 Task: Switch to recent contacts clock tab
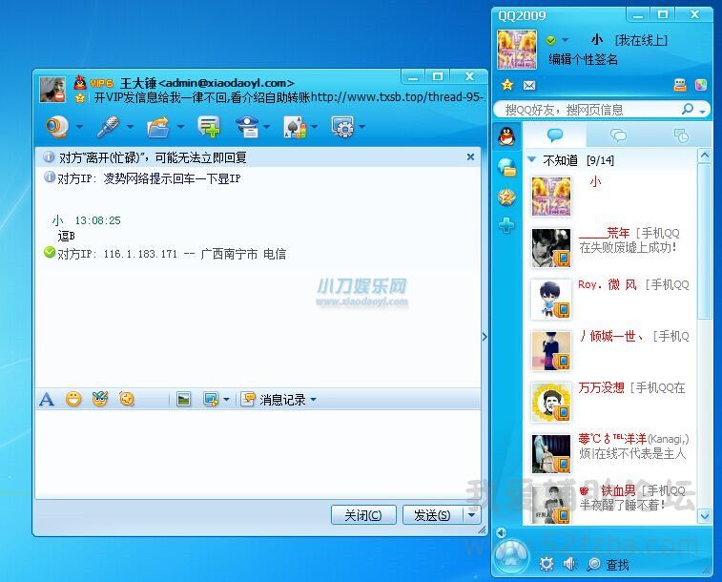[x=681, y=135]
